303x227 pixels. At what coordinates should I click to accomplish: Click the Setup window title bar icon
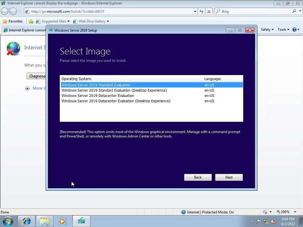51,30
